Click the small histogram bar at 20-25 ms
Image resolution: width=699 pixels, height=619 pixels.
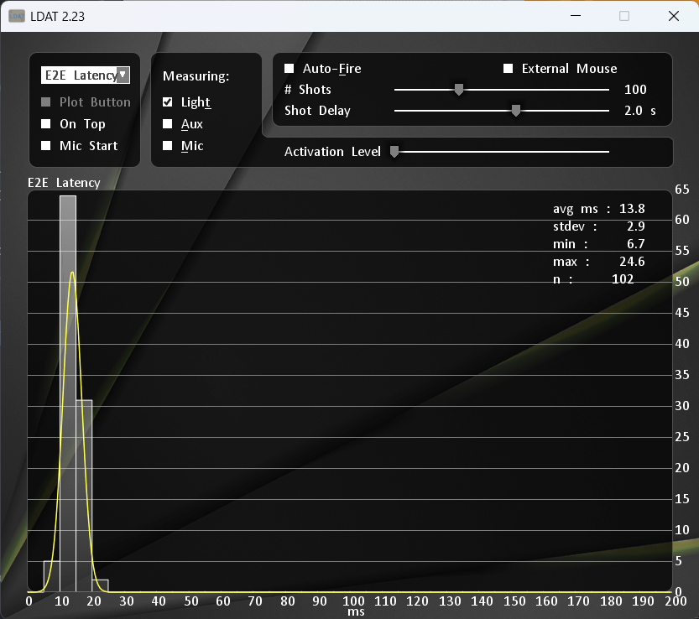point(101,585)
